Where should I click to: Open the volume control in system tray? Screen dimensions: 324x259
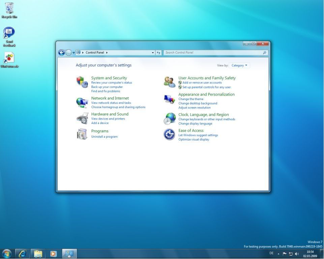(297, 254)
